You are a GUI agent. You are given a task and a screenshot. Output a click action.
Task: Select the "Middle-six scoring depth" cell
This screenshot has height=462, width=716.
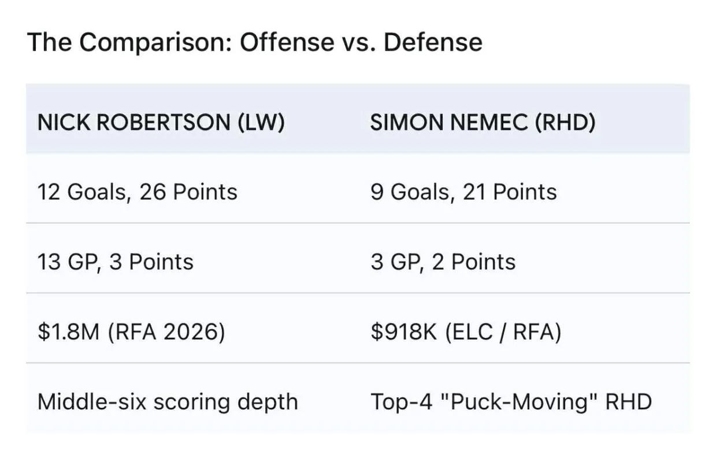(x=168, y=401)
